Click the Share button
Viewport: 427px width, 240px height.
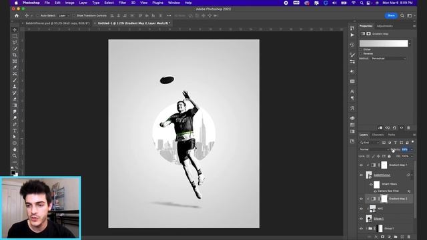(391, 15)
